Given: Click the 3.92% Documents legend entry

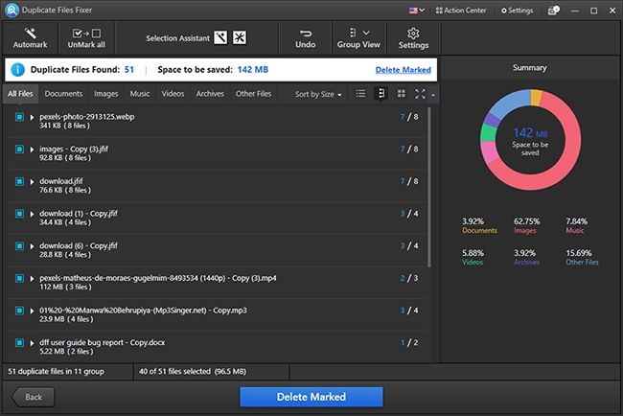Looking at the screenshot, I should (x=479, y=225).
